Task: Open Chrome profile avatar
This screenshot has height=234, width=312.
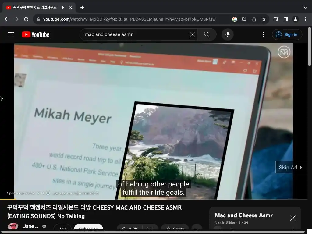Action: click(x=296, y=19)
